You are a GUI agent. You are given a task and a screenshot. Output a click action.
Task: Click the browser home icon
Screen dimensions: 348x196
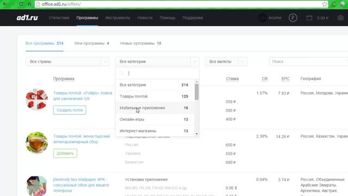[x=29, y=4]
